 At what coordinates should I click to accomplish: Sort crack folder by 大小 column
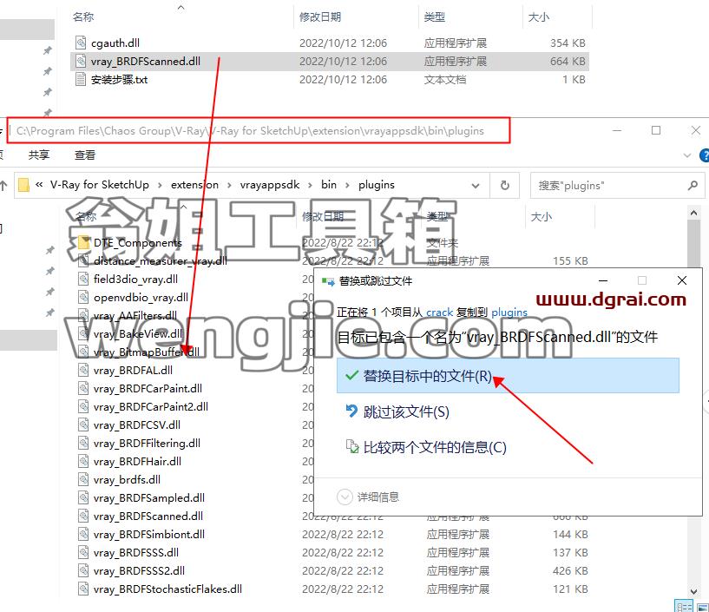539,17
